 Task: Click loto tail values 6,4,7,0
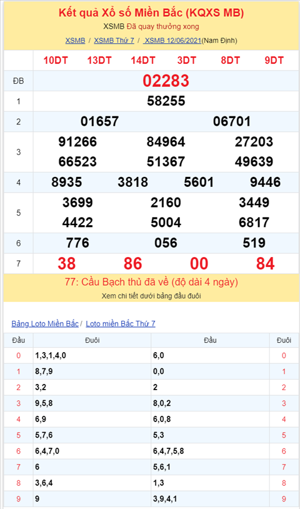(x=47, y=451)
